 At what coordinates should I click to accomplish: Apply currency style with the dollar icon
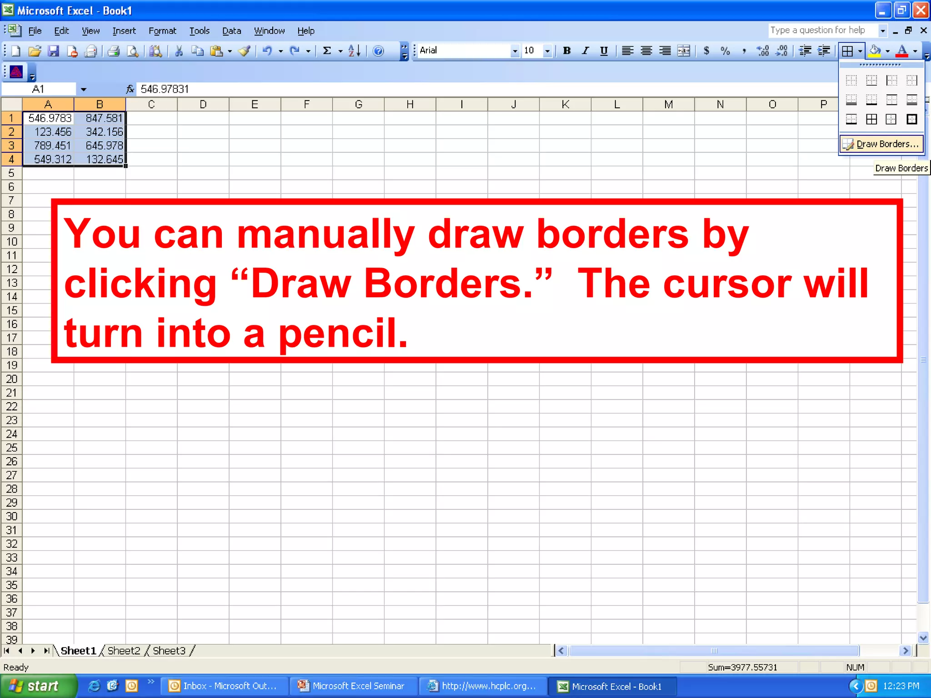(x=706, y=51)
